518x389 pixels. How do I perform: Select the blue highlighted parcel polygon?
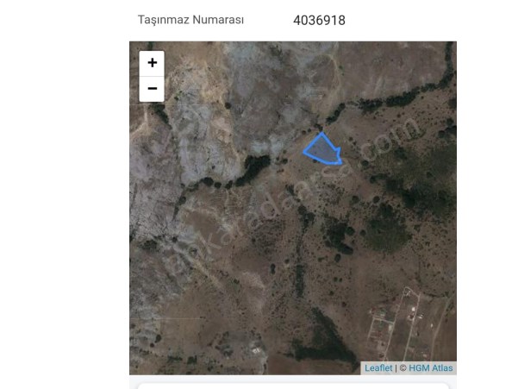pyautogui.click(x=321, y=150)
